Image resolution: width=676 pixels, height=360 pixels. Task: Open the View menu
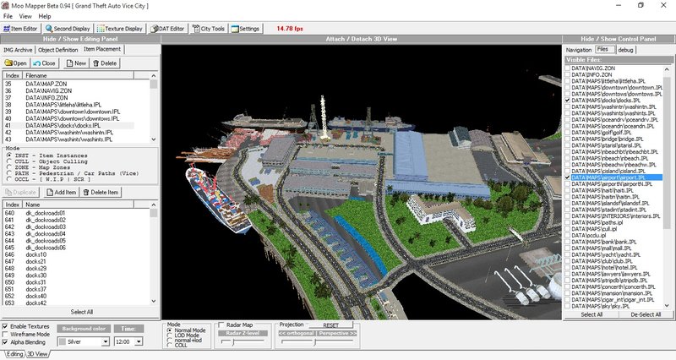[25, 16]
